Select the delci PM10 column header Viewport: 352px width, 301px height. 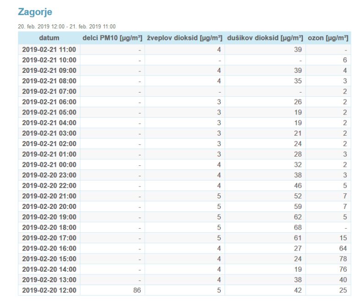(112, 38)
